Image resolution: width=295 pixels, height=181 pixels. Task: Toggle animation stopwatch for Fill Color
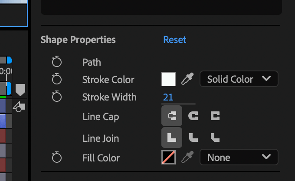[57, 157]
